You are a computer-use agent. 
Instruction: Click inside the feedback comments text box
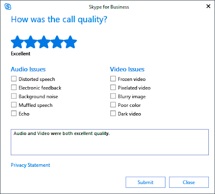tap(110, 142)
